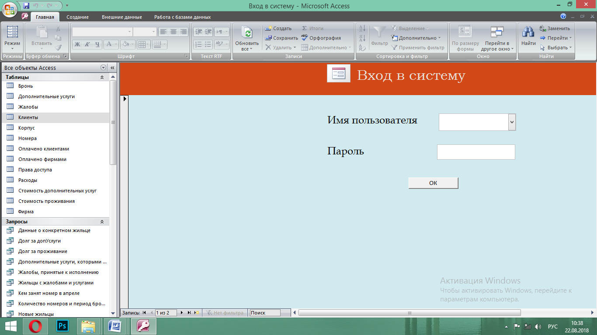
Task: Switch to Работа с базами данных tab
Action: click(183, 17)
